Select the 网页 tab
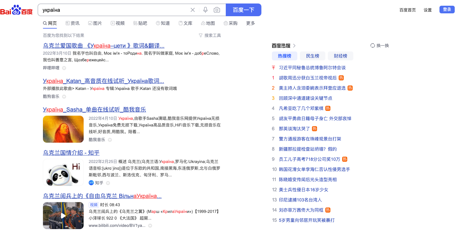 tap(50, 23)
